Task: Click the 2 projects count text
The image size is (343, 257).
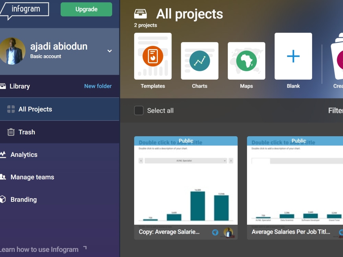Action: click(x=145, y=25)
